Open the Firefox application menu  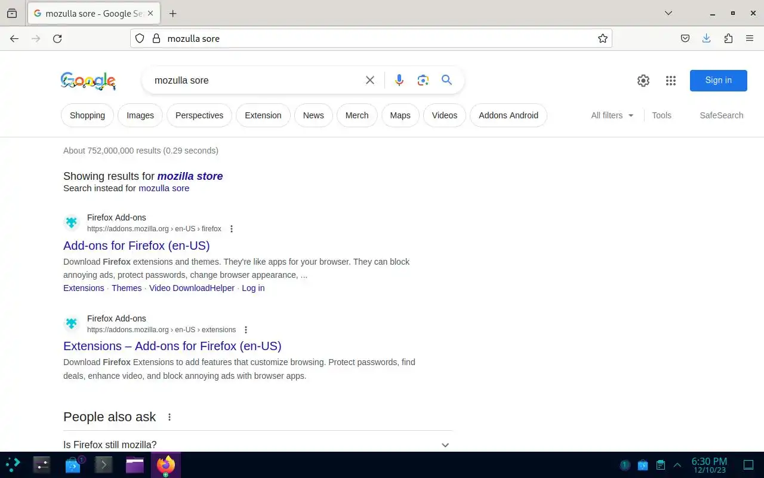tap(750, 38)
